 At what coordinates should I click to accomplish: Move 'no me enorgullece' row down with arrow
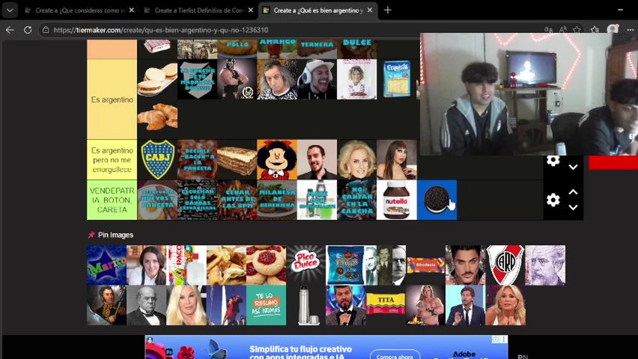point(573,168)
